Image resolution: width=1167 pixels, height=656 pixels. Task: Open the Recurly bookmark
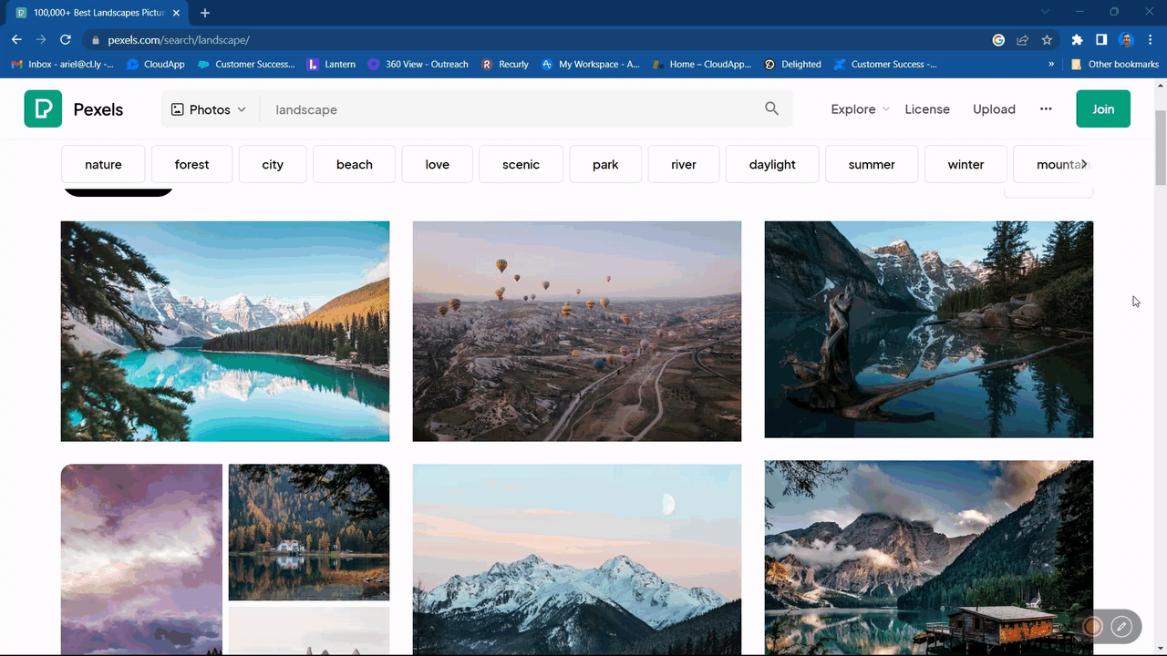[x=505, y=64]
